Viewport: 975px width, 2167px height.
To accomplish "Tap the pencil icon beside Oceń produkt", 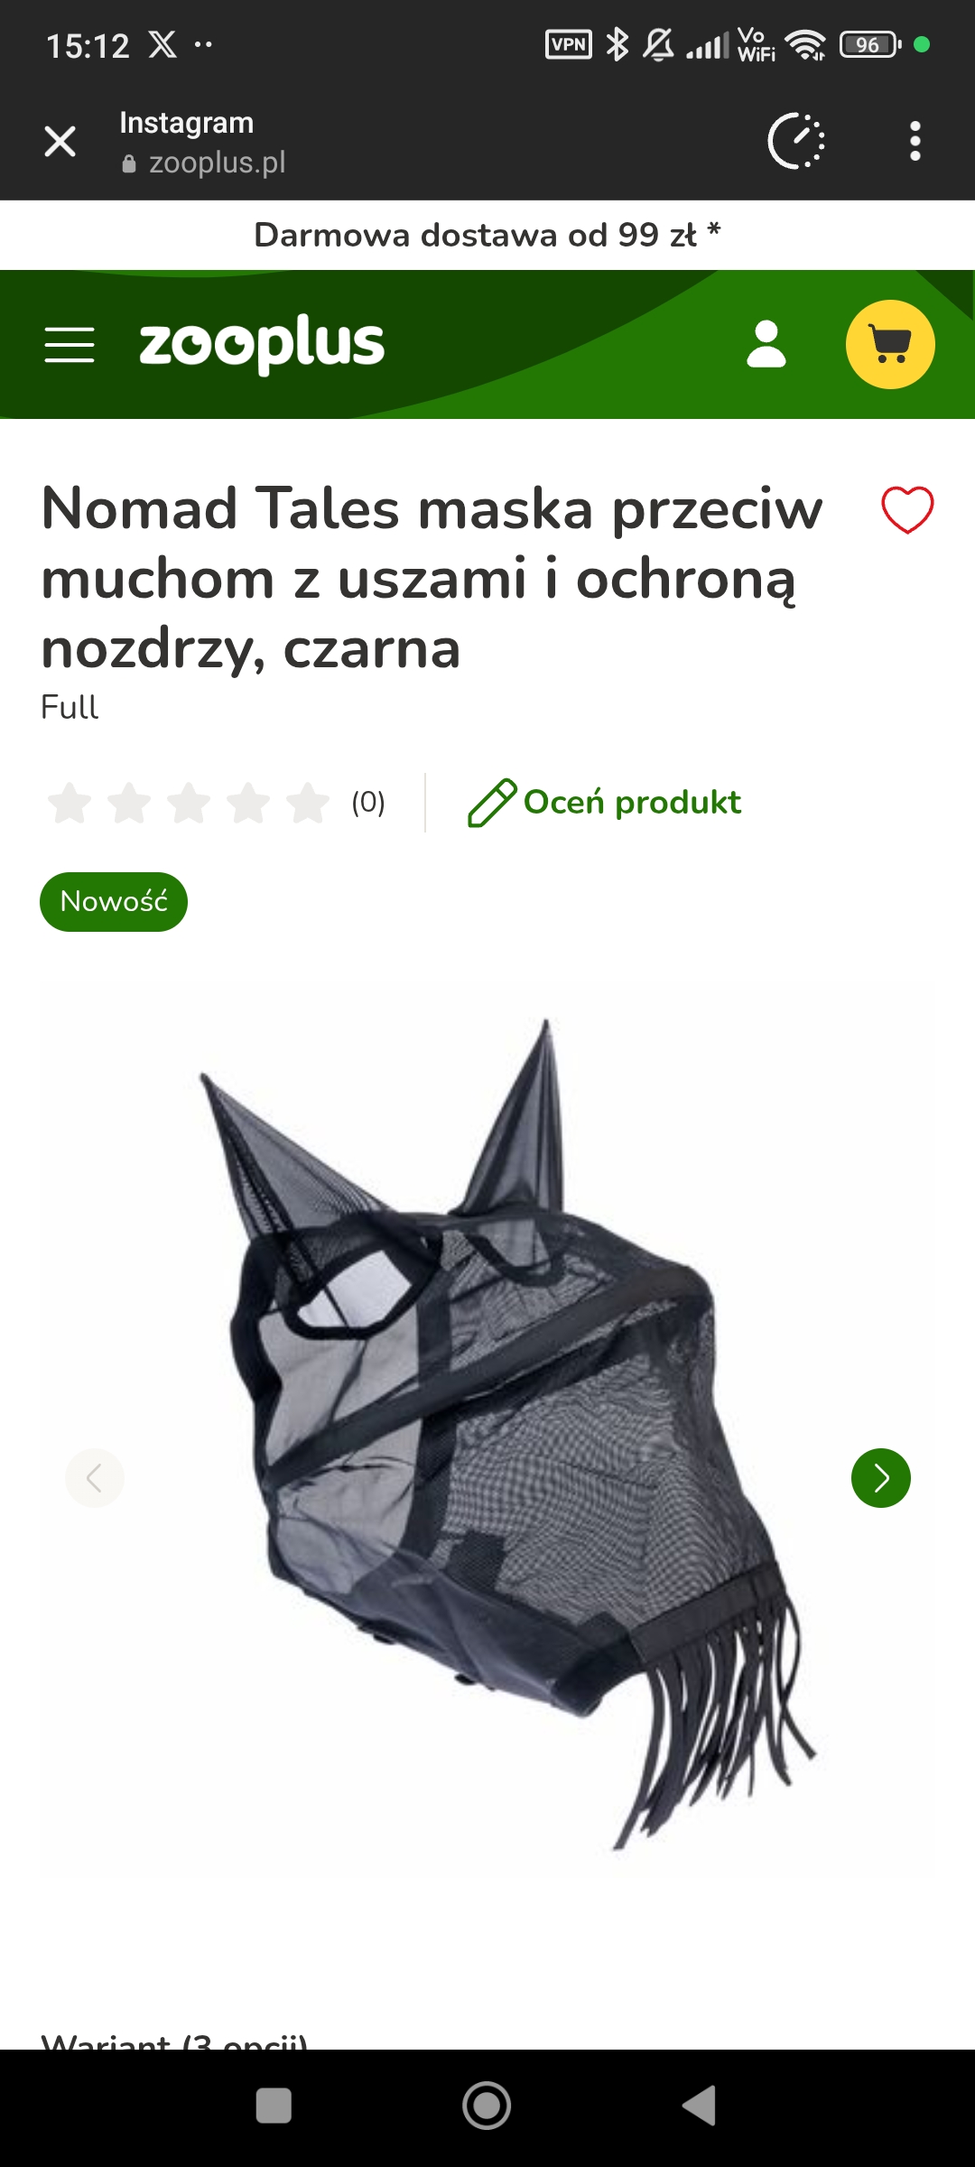I will [491, 803].
